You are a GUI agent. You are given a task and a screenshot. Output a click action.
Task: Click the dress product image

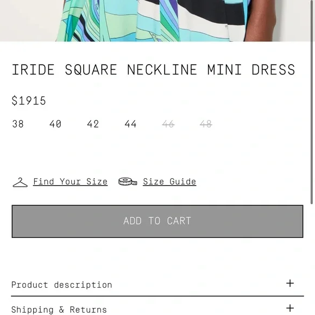click(x=155, y=21)
